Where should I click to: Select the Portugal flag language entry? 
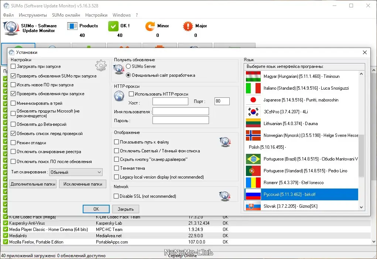click(x=301, y=170)
